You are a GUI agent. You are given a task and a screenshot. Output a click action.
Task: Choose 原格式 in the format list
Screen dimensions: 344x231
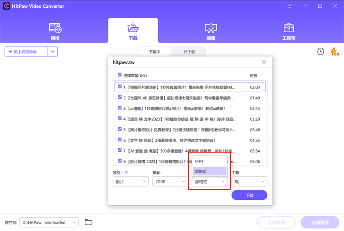point(210,171)
